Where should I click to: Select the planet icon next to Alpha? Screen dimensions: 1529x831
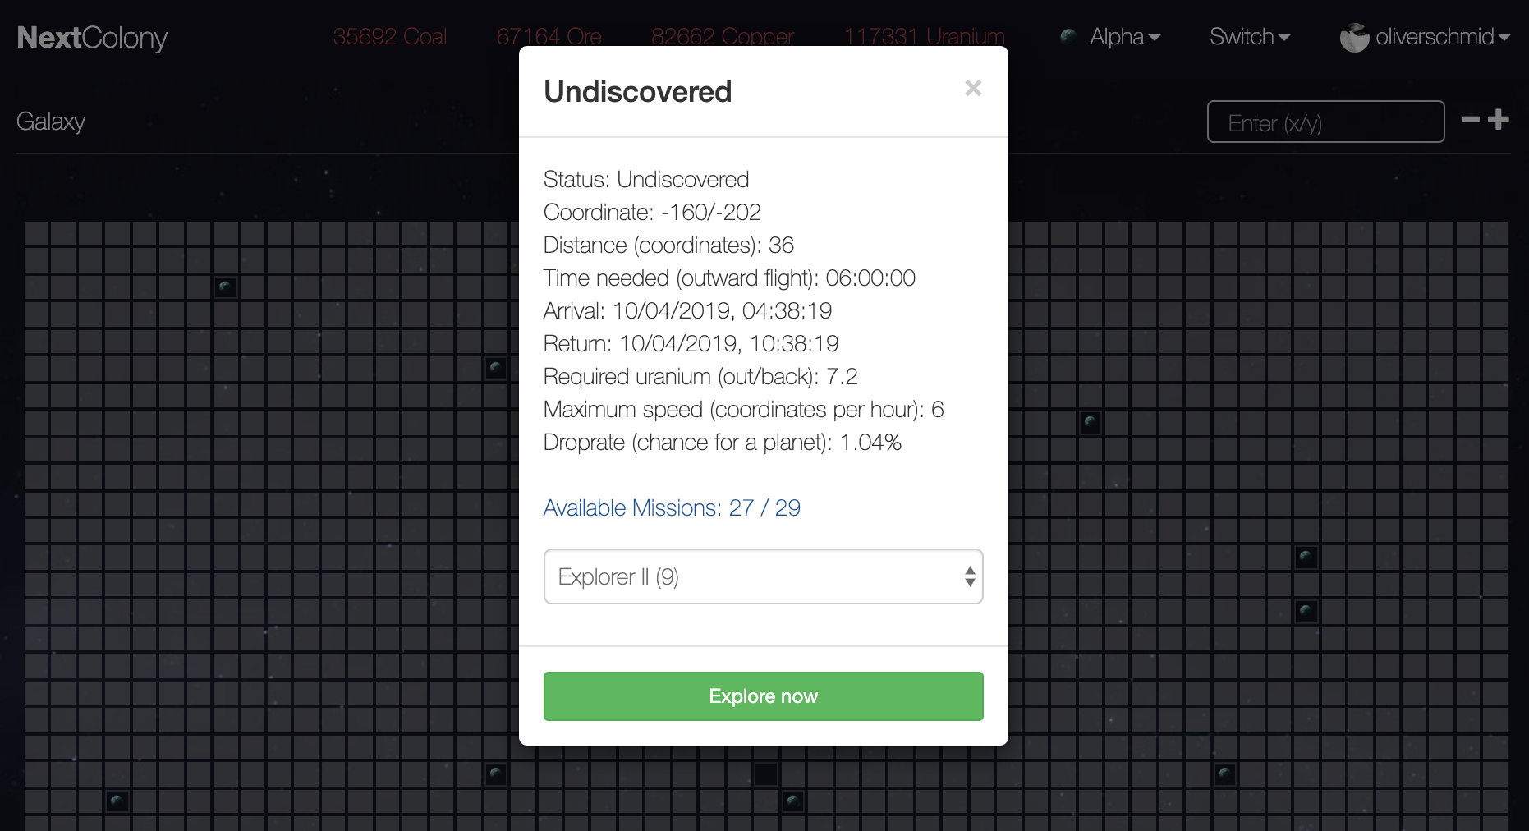(x=1068, y=36)
